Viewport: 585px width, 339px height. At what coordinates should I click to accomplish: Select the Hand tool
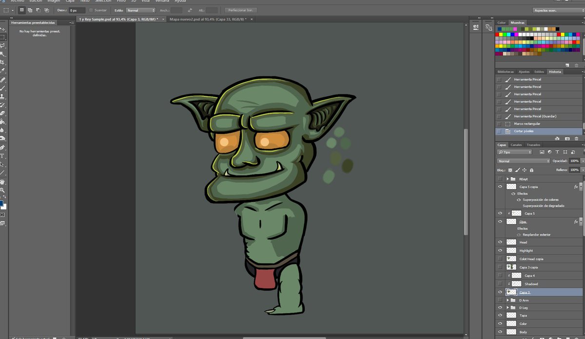[2, 181]
